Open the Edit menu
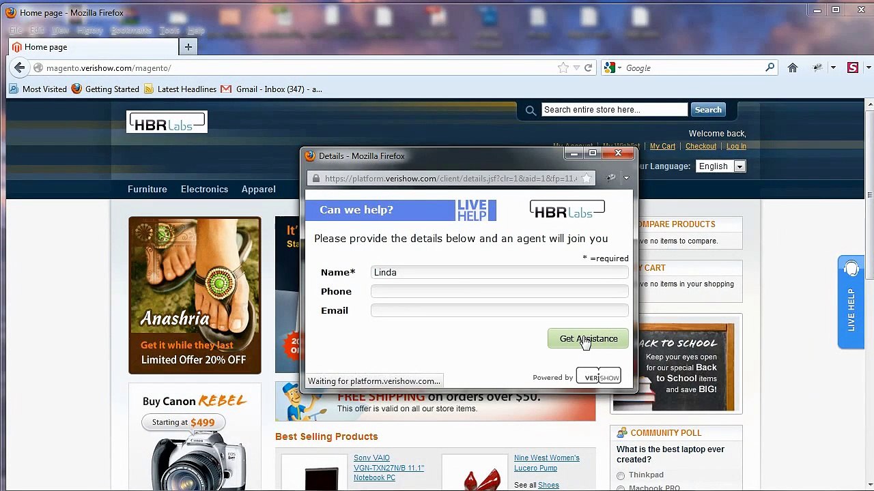Image resolution: width=874 pixels, height=491 pixels. pyautogui.click(x=37, y=30)
